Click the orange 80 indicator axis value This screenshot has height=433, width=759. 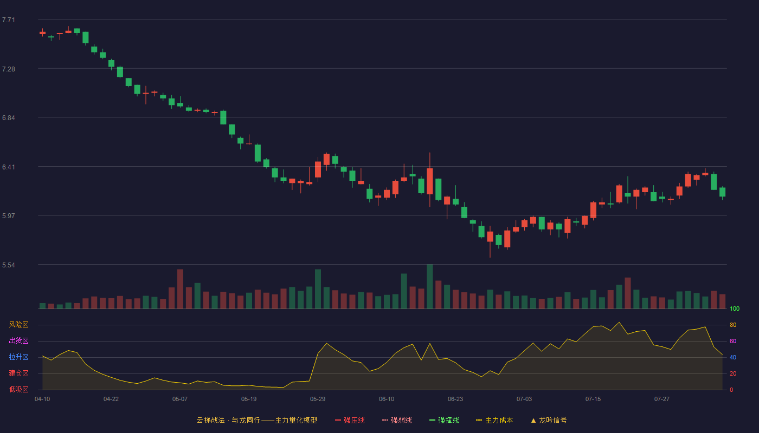click(733, 325)
